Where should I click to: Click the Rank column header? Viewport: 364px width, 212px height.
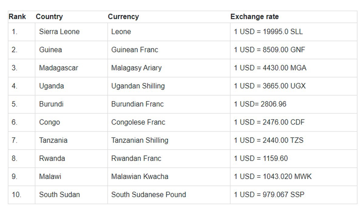[17, 17]
